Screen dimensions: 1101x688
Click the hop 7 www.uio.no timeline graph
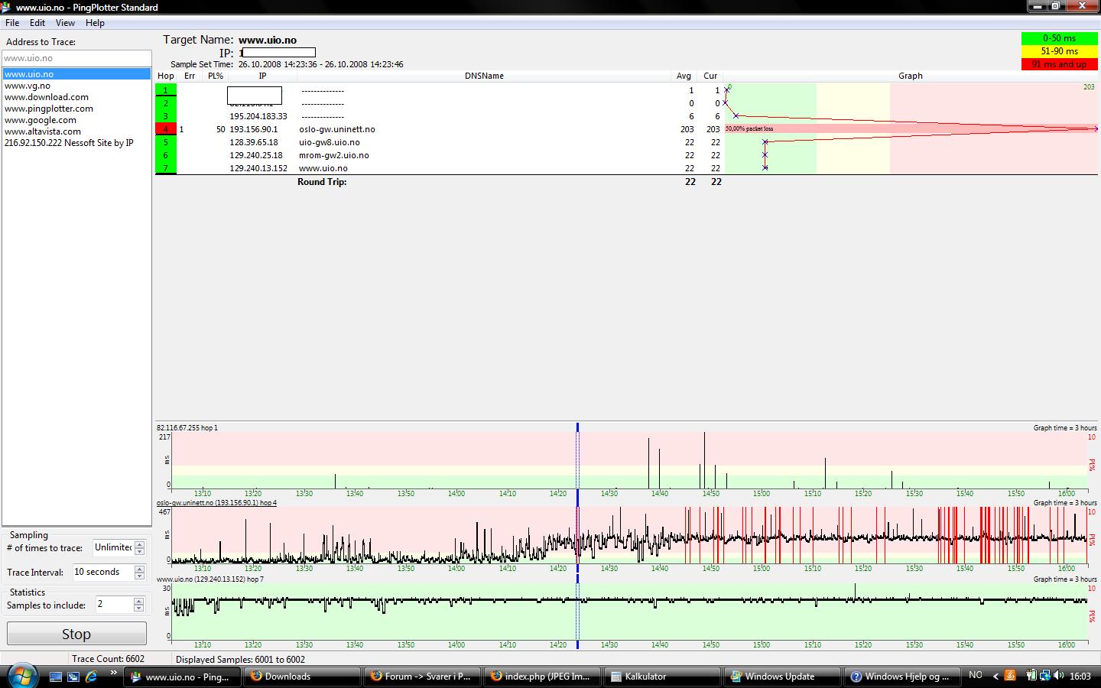[x=628, y=612]
